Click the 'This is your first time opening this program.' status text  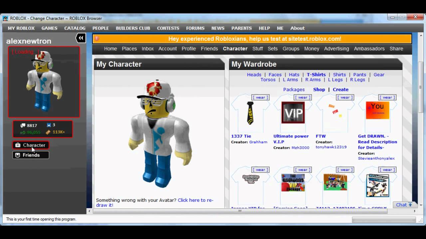pyautogui.click(x=41, y=219)
